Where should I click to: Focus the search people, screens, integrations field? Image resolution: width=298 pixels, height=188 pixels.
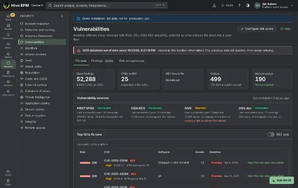106,5
